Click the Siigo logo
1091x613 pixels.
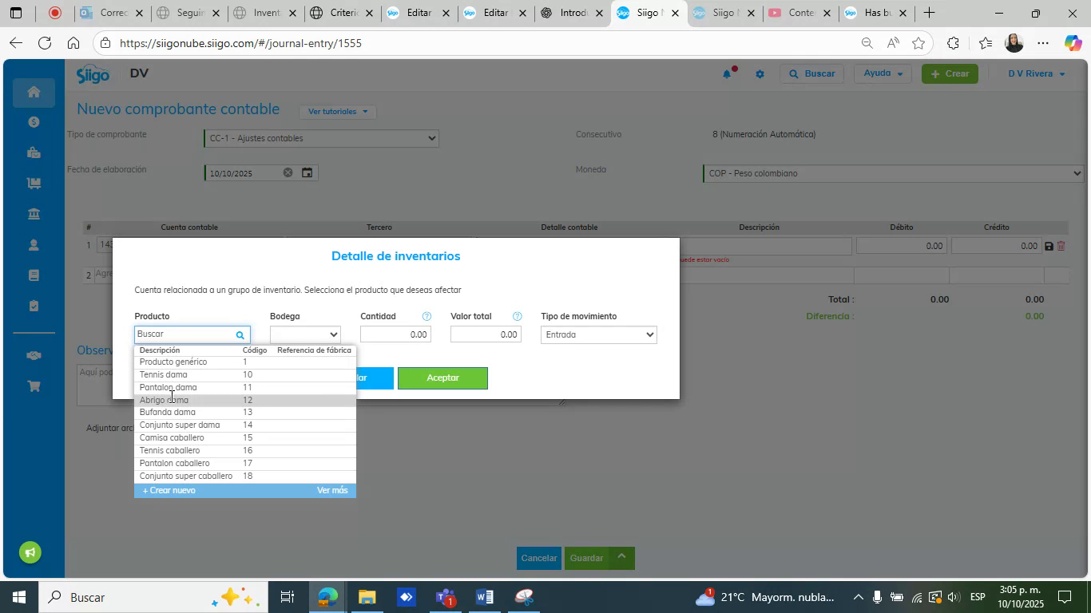click(93, 74)
